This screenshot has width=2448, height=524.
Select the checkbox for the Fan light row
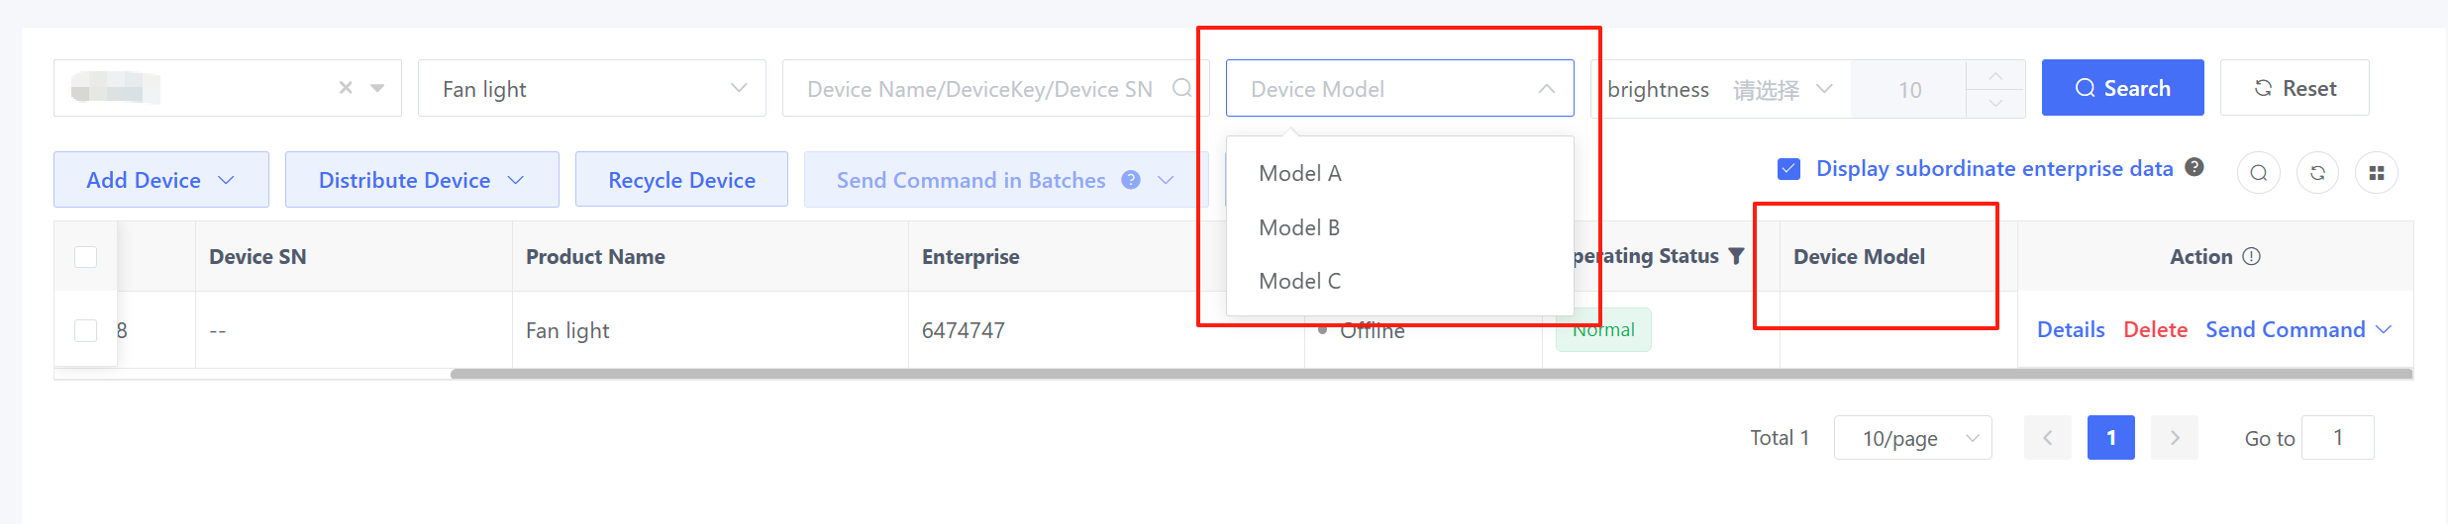[86, 330]
